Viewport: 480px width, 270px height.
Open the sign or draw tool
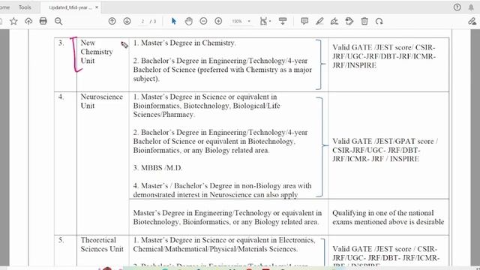pos(334,21)
